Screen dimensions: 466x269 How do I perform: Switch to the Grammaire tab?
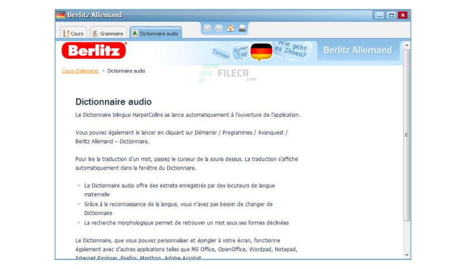click(x=108, y=33)
